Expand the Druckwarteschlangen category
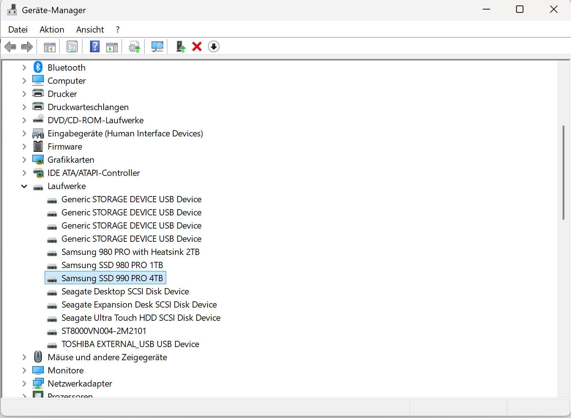This screenshot has width=571, height=418. coord(24,107)
